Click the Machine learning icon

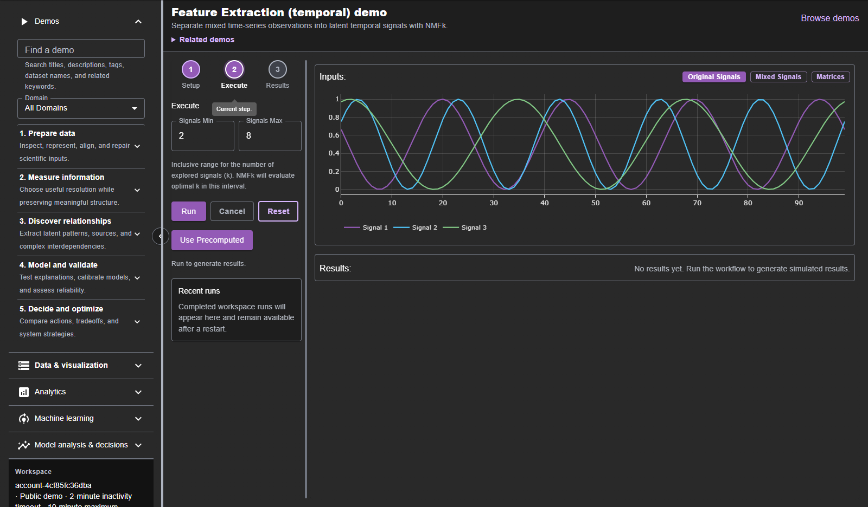24,419
